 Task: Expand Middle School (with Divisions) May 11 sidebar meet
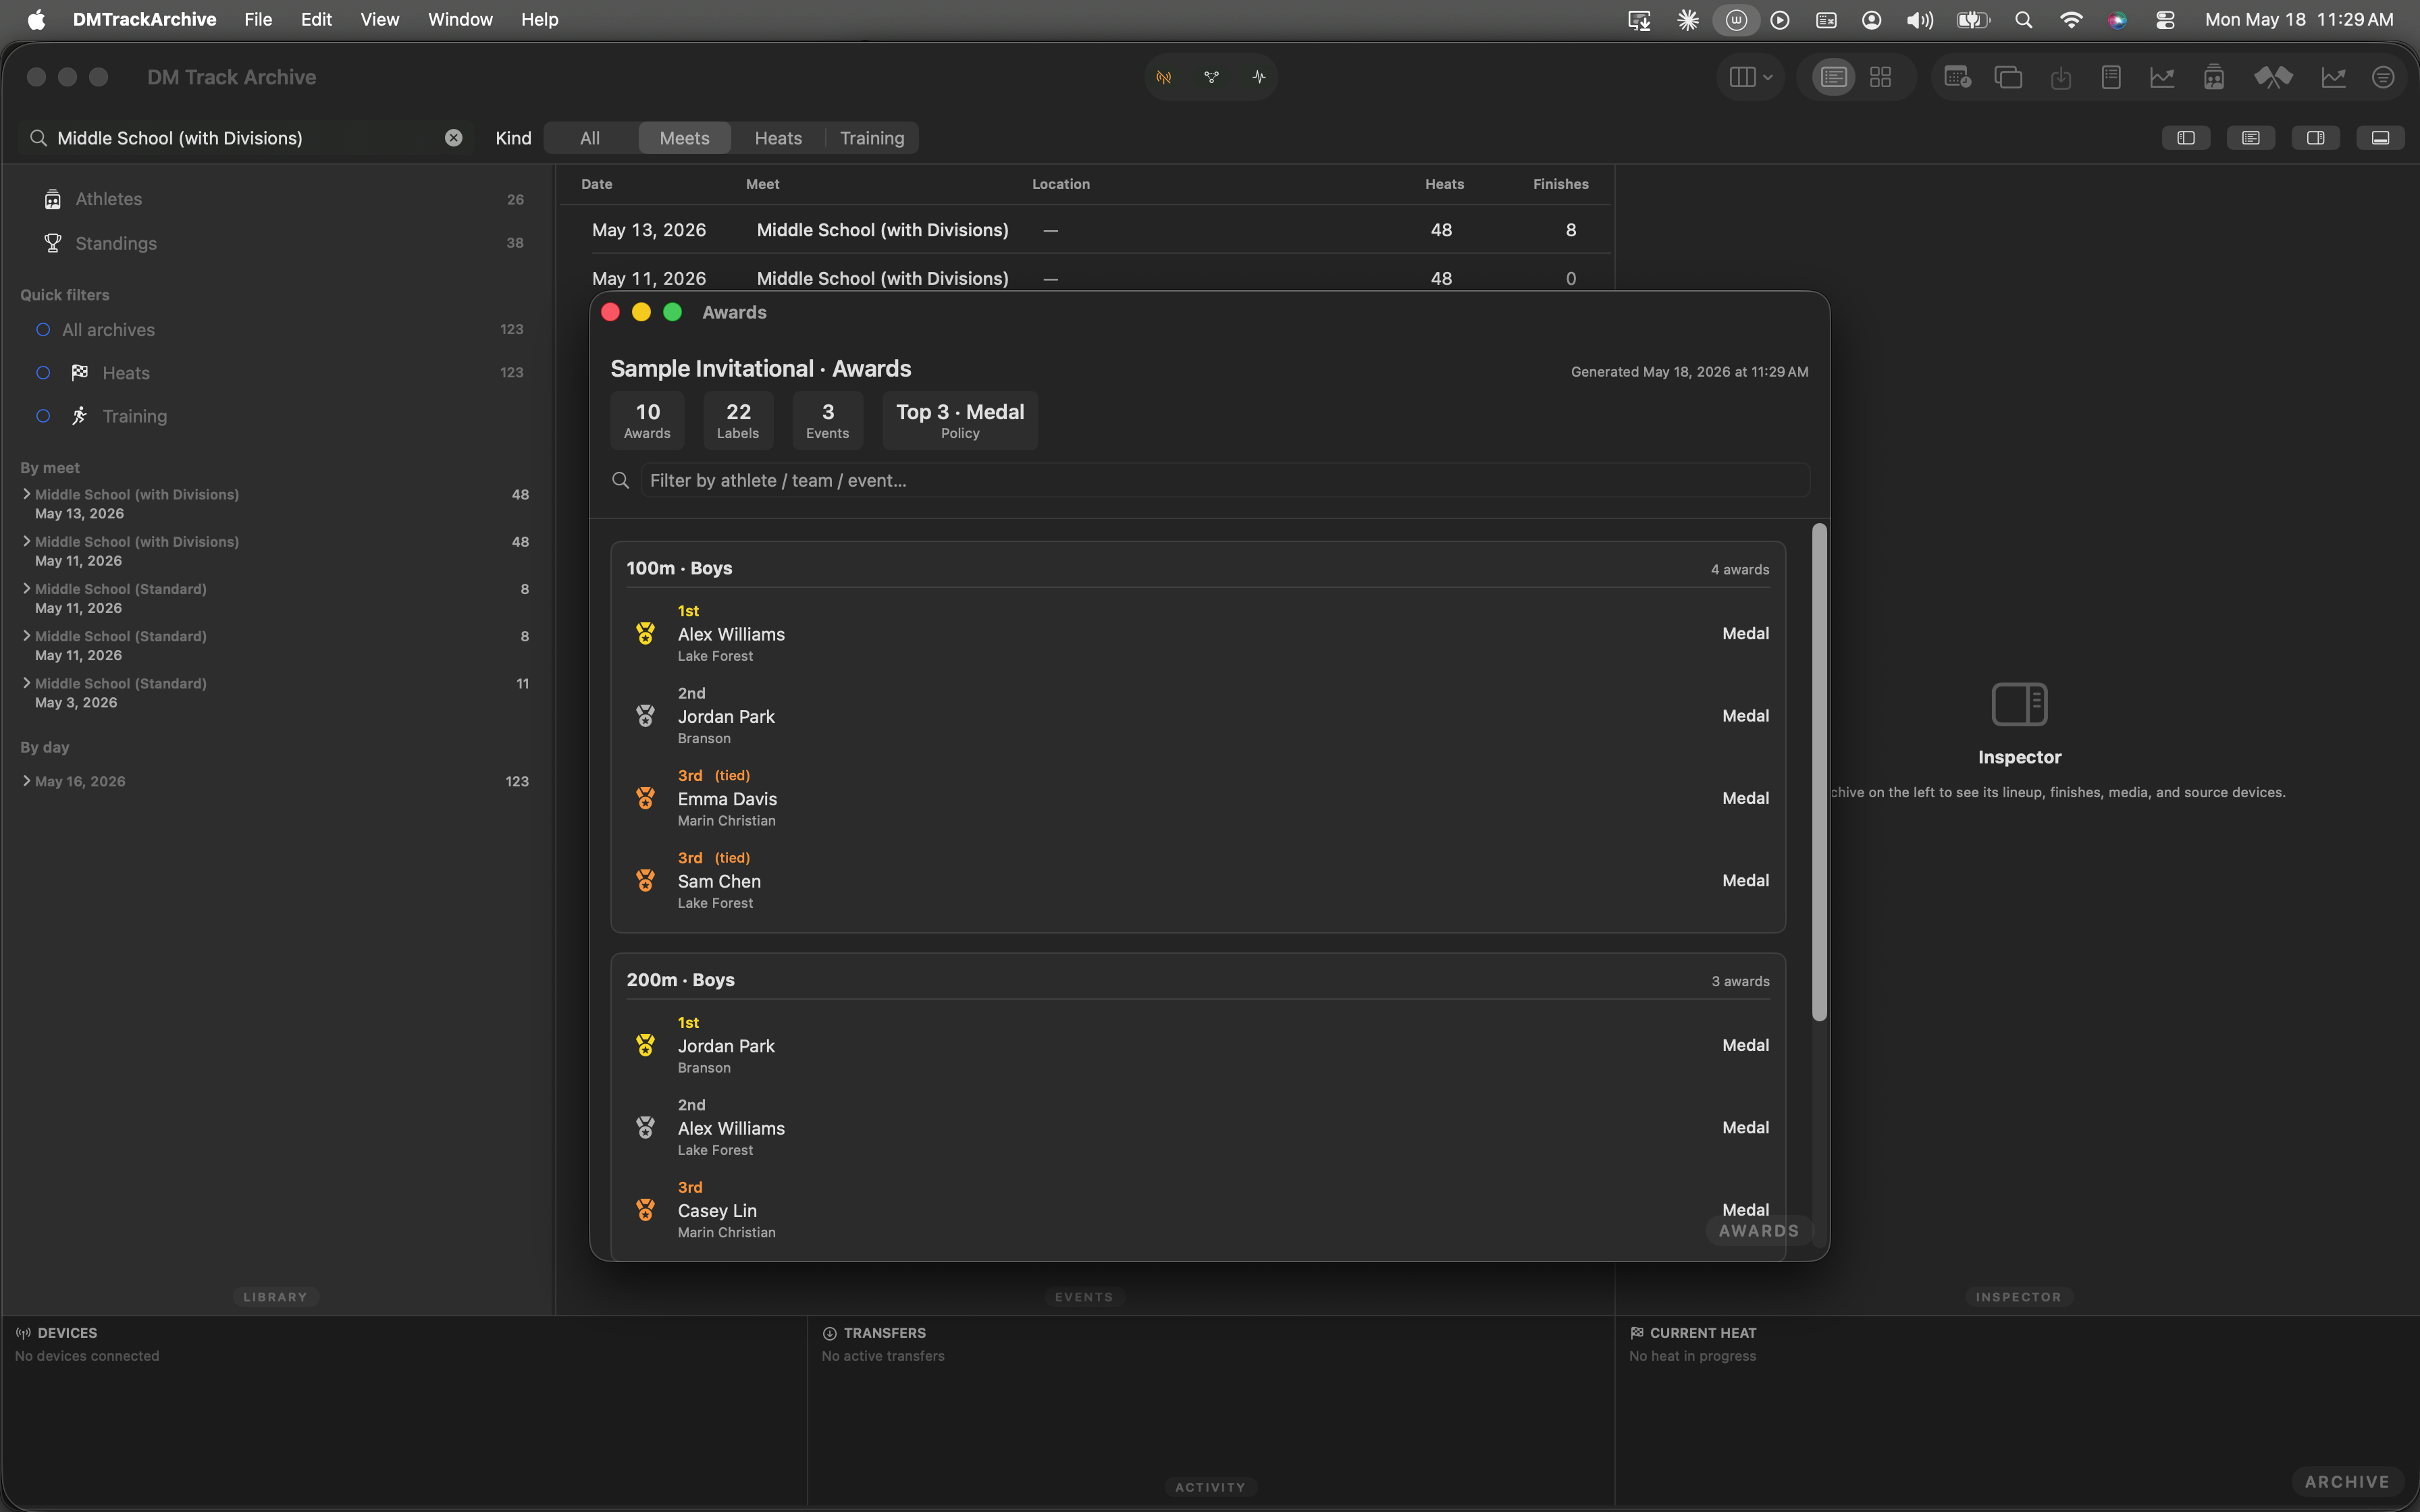pos(27,541)
